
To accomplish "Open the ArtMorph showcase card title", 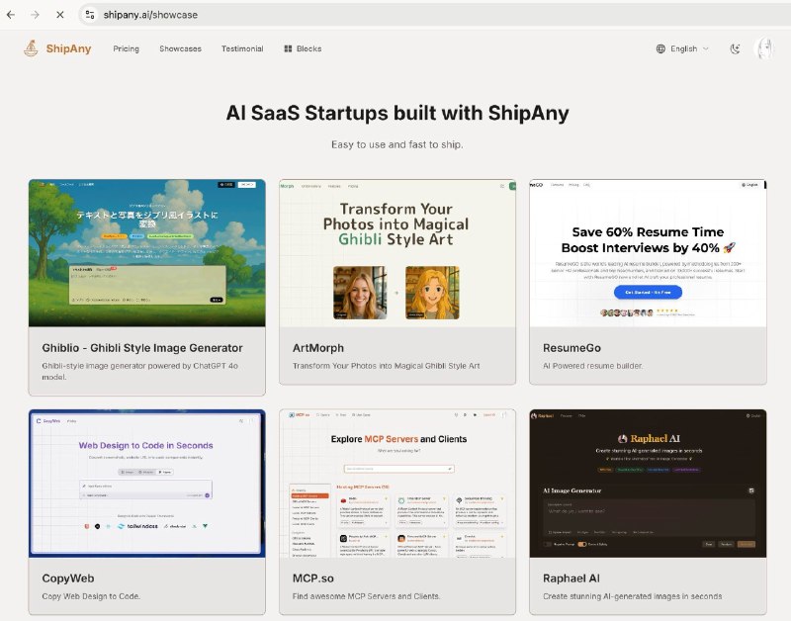I will 318,348.
